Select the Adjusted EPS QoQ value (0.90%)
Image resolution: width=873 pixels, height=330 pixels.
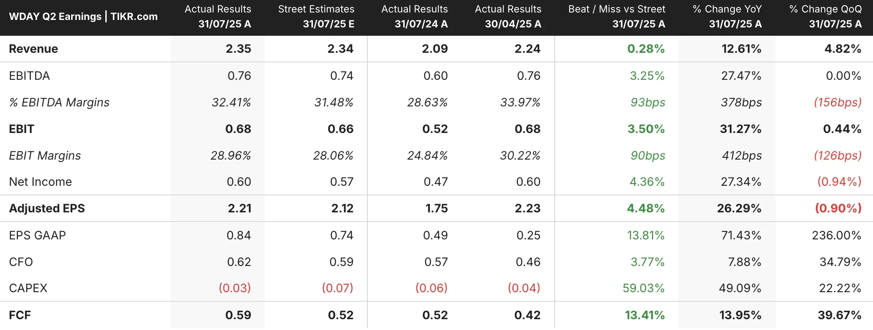coord(838,208)
